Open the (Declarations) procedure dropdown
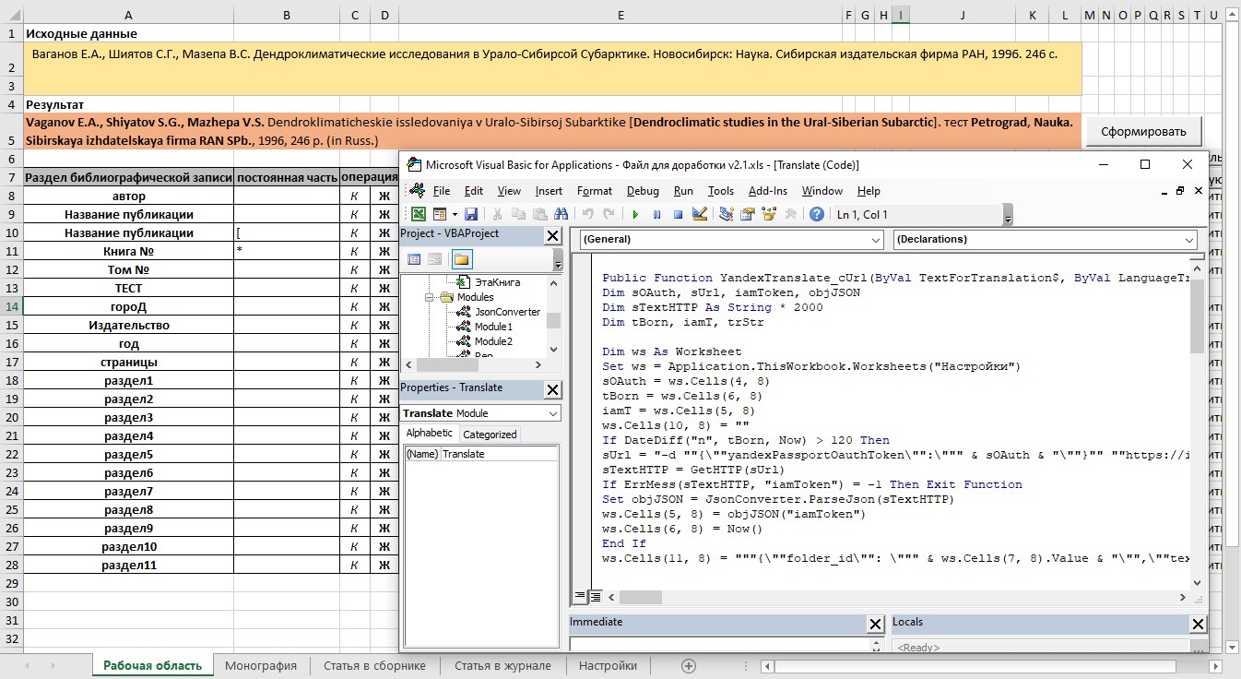 1188,239
